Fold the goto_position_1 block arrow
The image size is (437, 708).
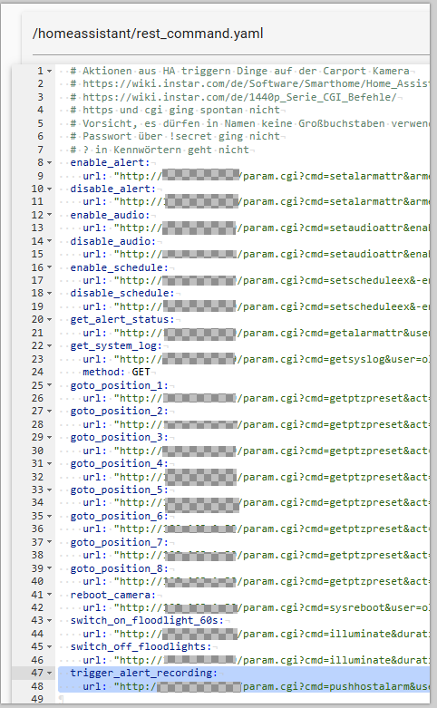50,385
